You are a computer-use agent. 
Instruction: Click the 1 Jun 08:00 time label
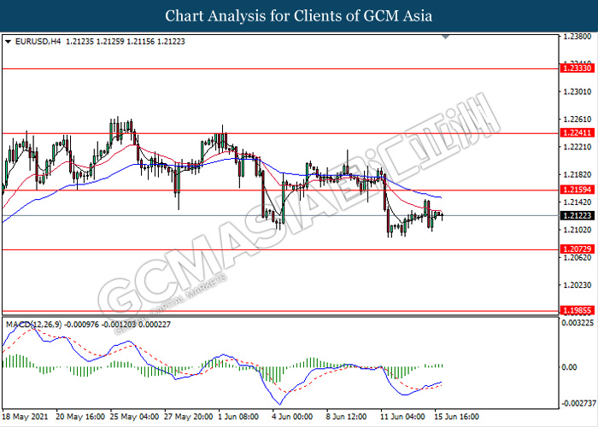[237, 417]
